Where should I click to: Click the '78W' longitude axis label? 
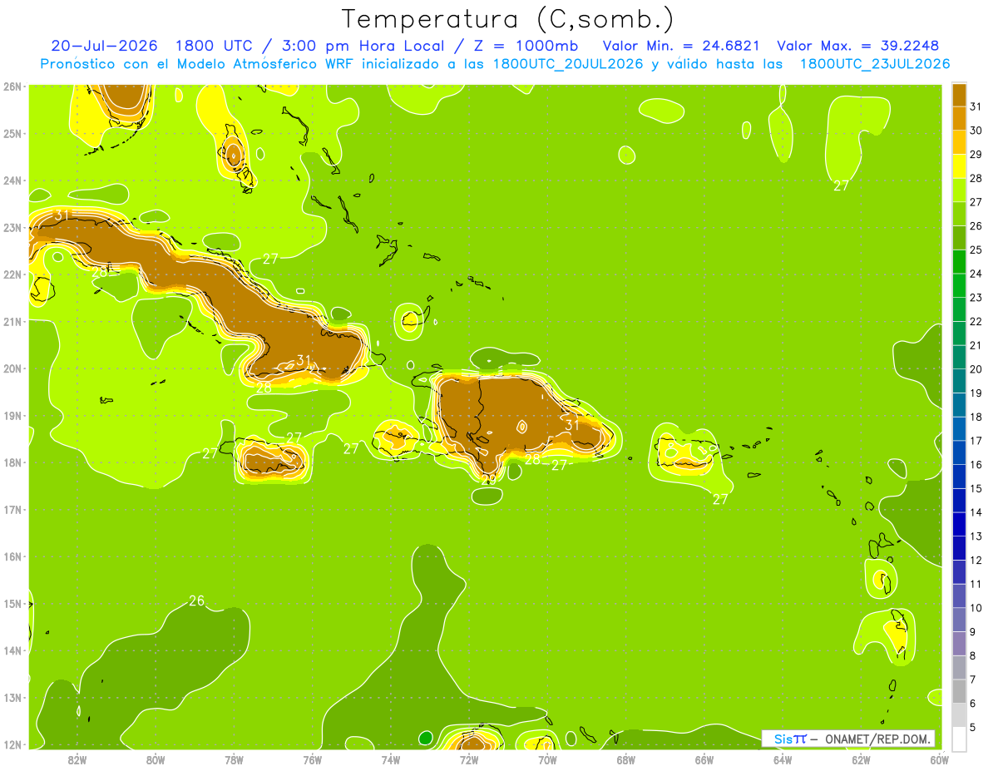pyautogui.click(x=234, y=759)
